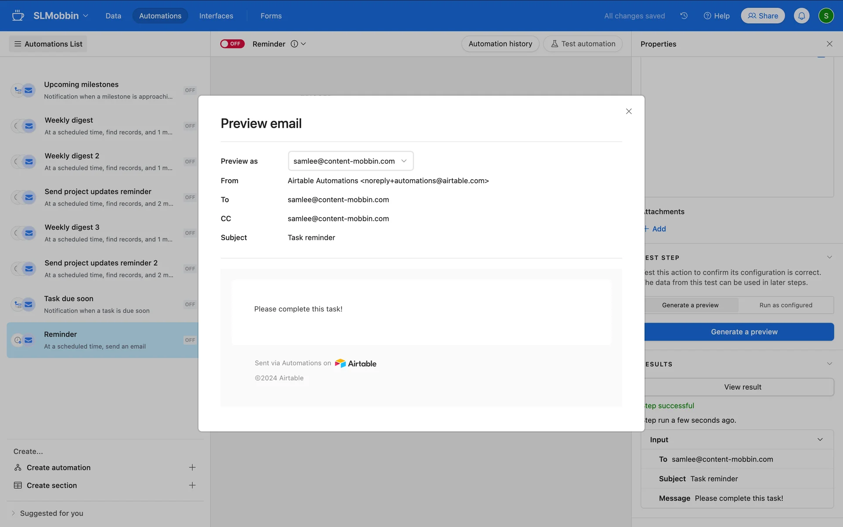843x527 pixels.
Task: Close the Properties panel
Action: (829, 44)
